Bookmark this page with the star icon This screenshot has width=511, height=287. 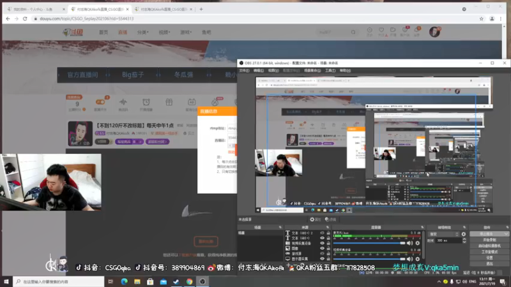coord(482,18)
